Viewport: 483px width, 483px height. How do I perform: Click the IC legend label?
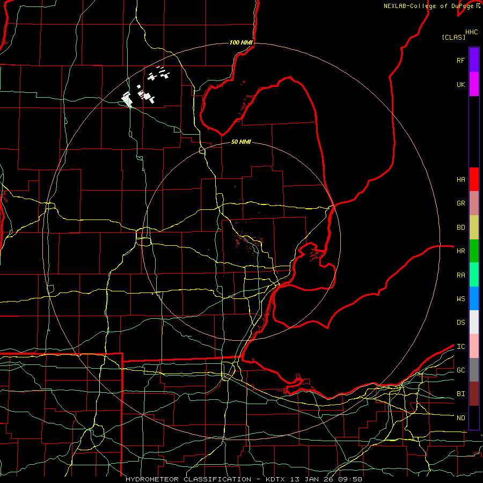[x=460, y=346]
